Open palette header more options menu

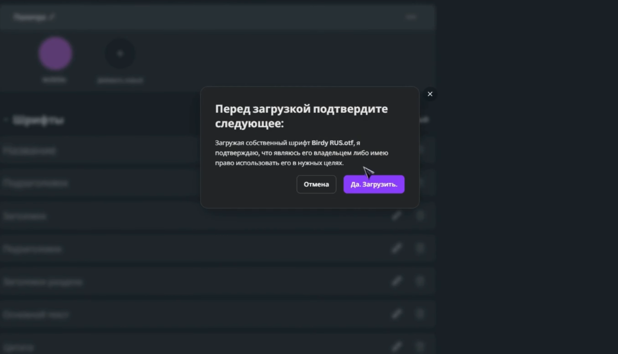[x=411, y=17]
